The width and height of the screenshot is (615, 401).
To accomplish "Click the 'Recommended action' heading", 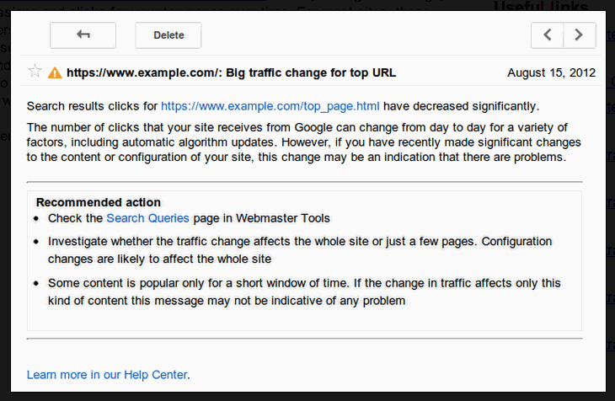I will pos(99,202).
